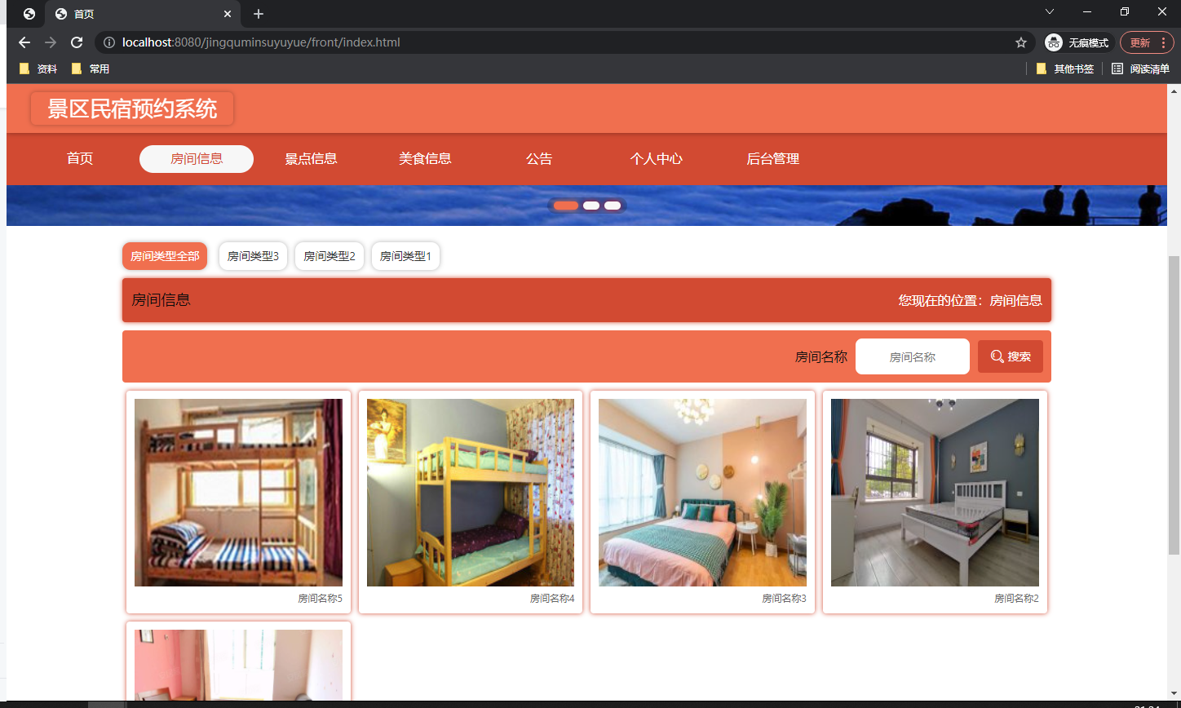Click the 房间名称2 label text
This screenshot has height=708, width=1181.
coord(1016,599)
